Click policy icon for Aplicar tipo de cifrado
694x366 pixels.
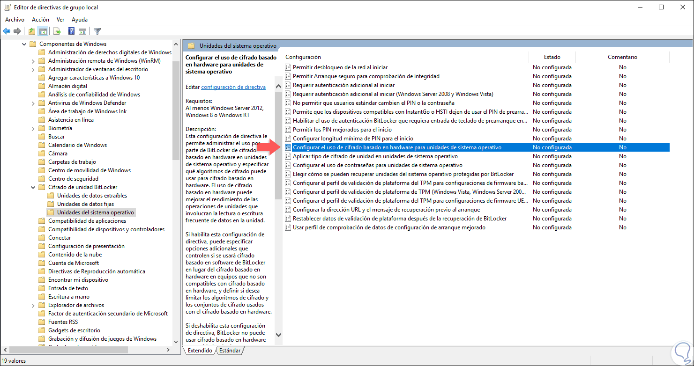[288, 156]
